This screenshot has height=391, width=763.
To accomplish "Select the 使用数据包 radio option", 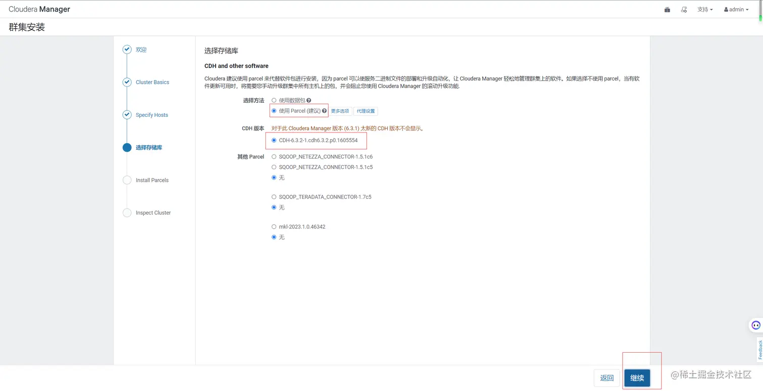I will tap(274, 100).
